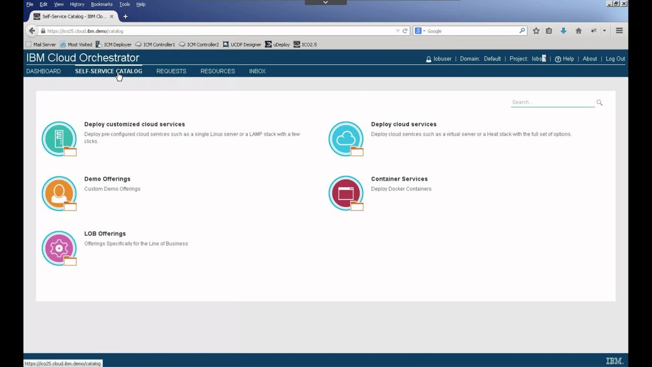Click the Google search magnifier in browser bar
The height and width of the screenshot is (367, 652).
[x=522, y=31]
